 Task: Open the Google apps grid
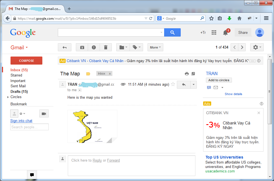click(214, 32)
